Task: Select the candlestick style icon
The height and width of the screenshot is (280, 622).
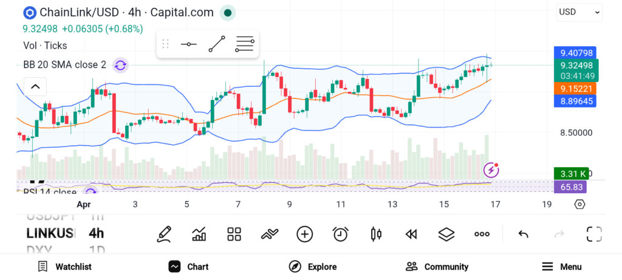Action: [x=375, y=234]
